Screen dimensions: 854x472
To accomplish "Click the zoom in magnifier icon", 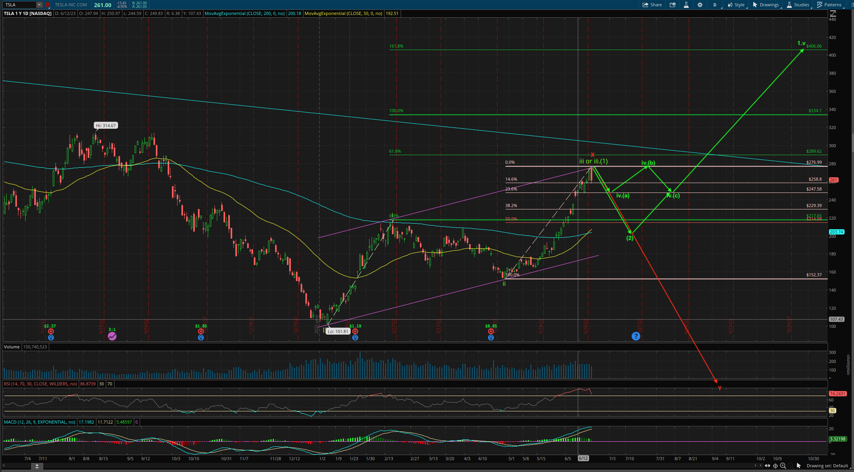I will 783,466.
